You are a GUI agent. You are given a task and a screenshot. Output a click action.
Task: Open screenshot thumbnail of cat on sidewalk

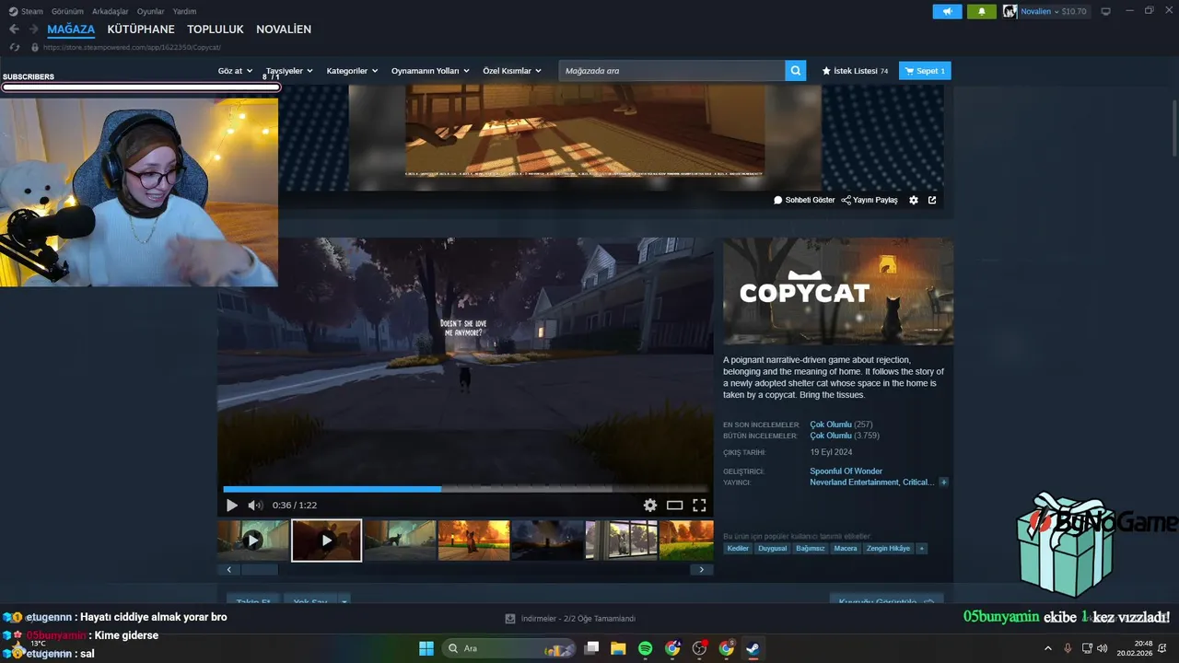tap(400, 541)
